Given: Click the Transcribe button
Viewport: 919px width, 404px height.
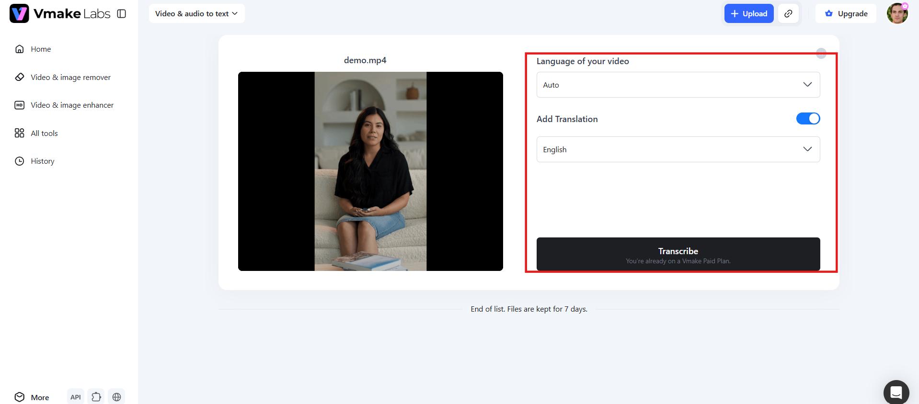Looking at the screenshot, I should click(678, 254).
